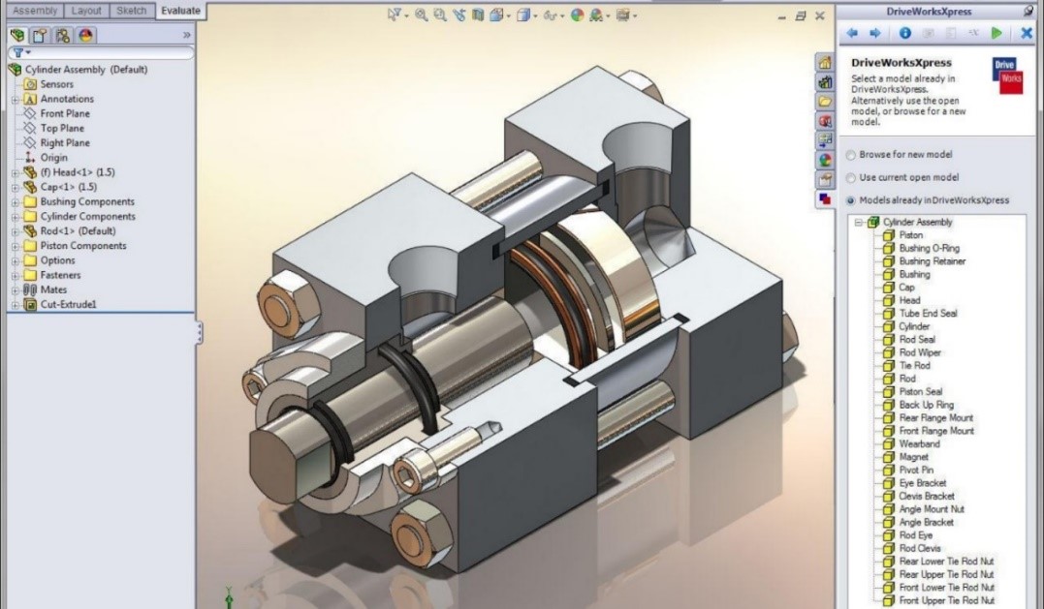
Task: Toggle the Section View icon
Action: (x=477, y=15)
